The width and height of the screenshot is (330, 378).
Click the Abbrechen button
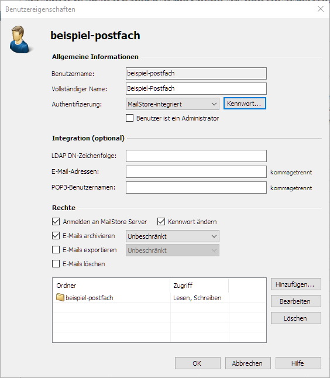click(x=248, y=363)
